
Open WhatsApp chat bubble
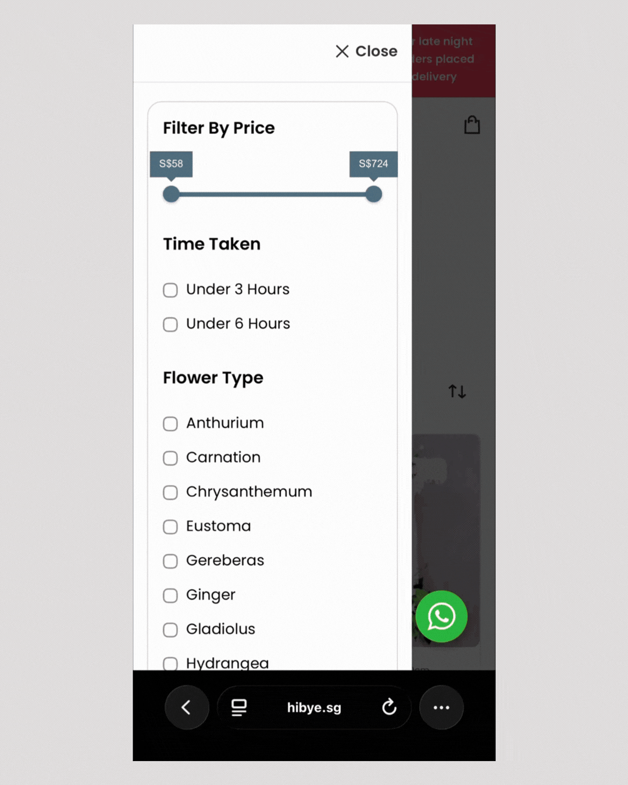[441, 616]
